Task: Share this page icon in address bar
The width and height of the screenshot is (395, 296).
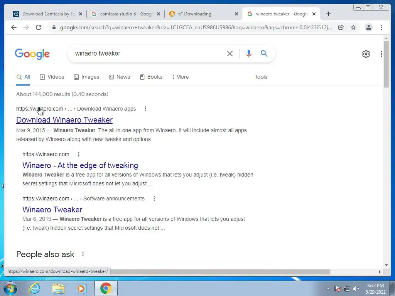Action: tap(341, 27)
